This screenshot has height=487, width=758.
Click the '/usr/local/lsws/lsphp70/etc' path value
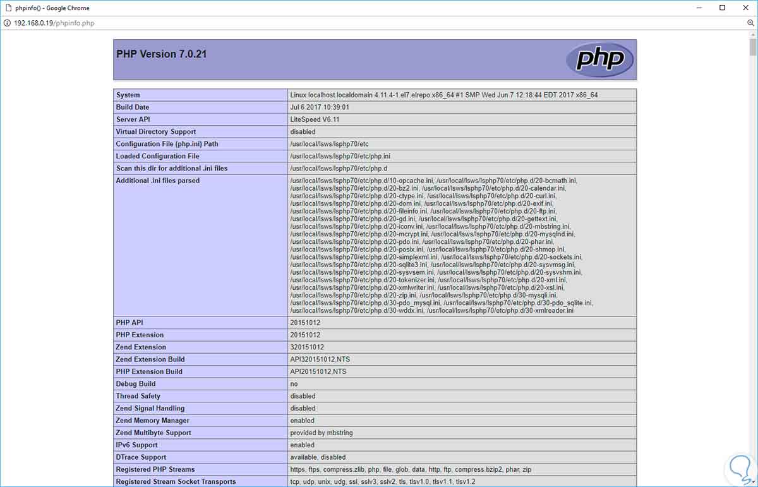pos(329,144)
